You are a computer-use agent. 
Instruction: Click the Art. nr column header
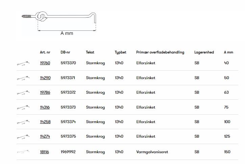(45, 52)
